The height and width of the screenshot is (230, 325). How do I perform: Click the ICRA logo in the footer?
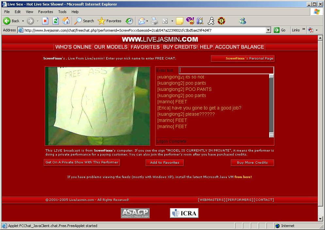[x=184, y=213]
